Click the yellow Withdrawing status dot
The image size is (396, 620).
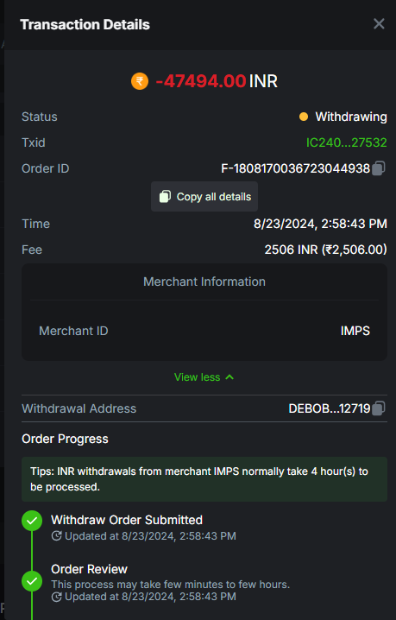tap(304, 117)
